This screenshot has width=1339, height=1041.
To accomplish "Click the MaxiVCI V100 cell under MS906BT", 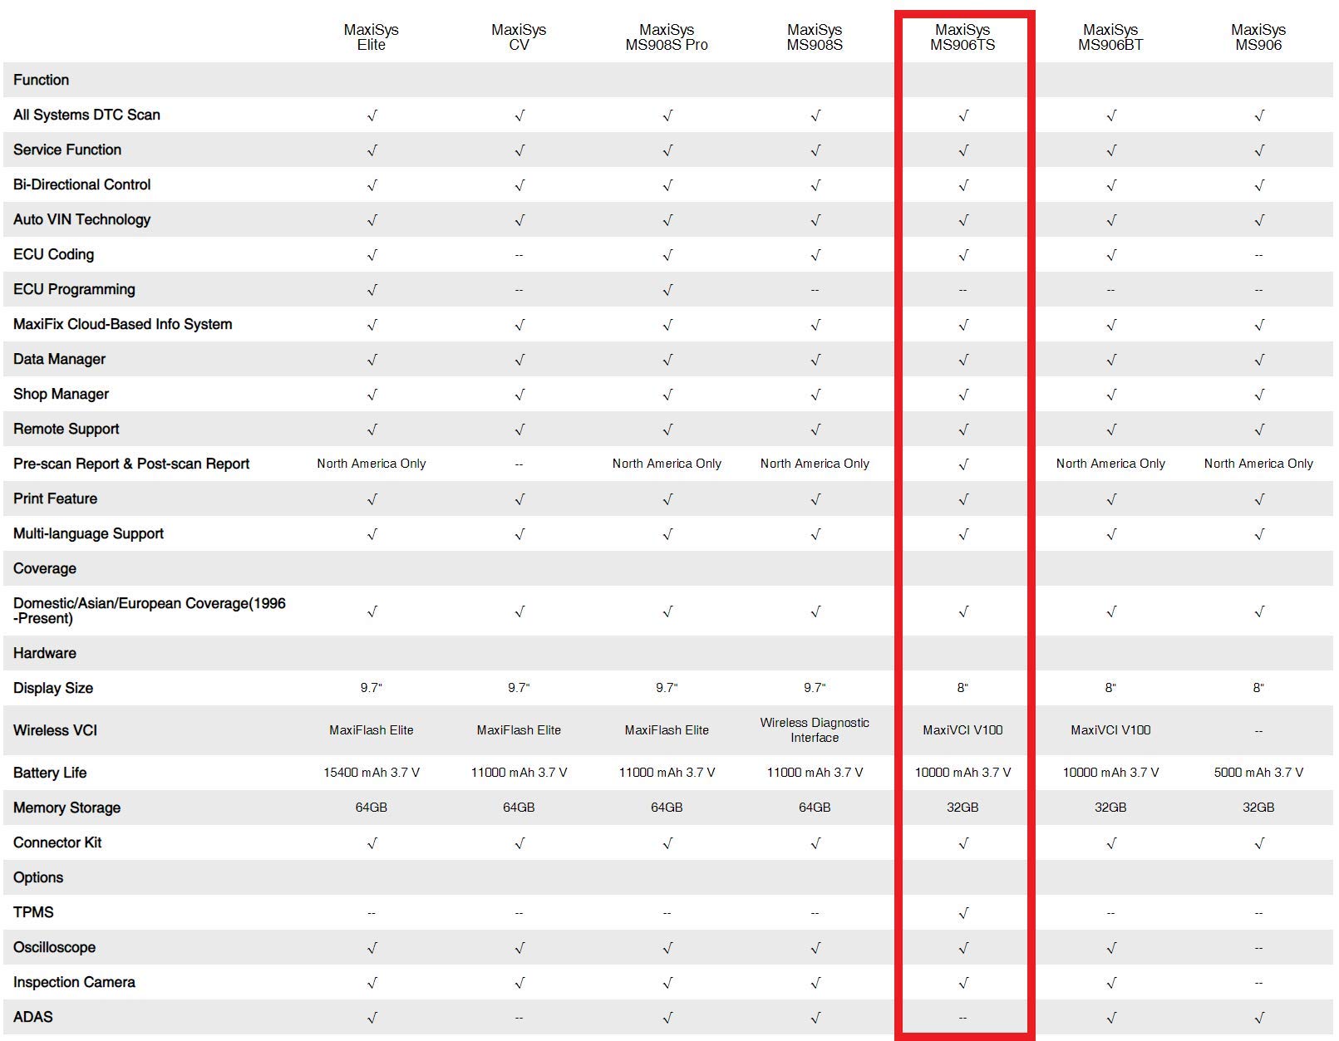I will tap(1110, 730).
